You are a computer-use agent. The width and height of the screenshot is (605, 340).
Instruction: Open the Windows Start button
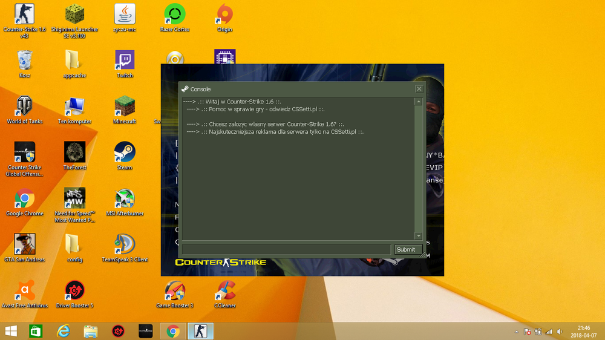[11, 331]
